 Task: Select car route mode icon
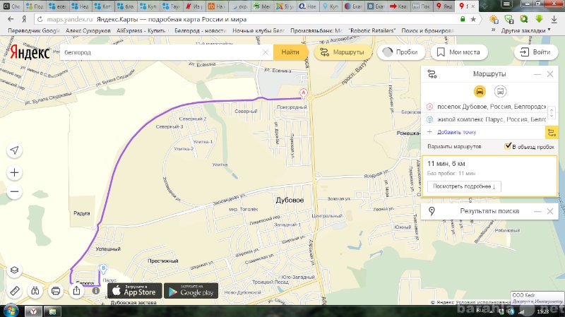click(480, 91)
